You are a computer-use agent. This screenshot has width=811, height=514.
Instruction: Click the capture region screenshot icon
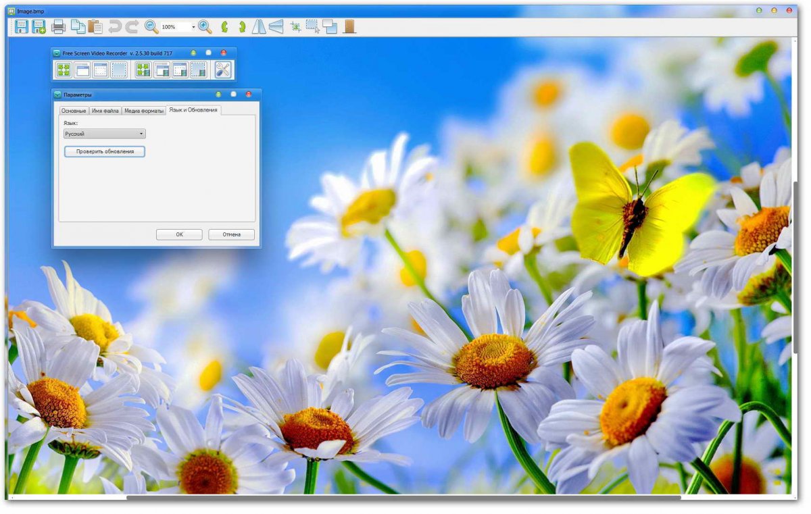118,70
